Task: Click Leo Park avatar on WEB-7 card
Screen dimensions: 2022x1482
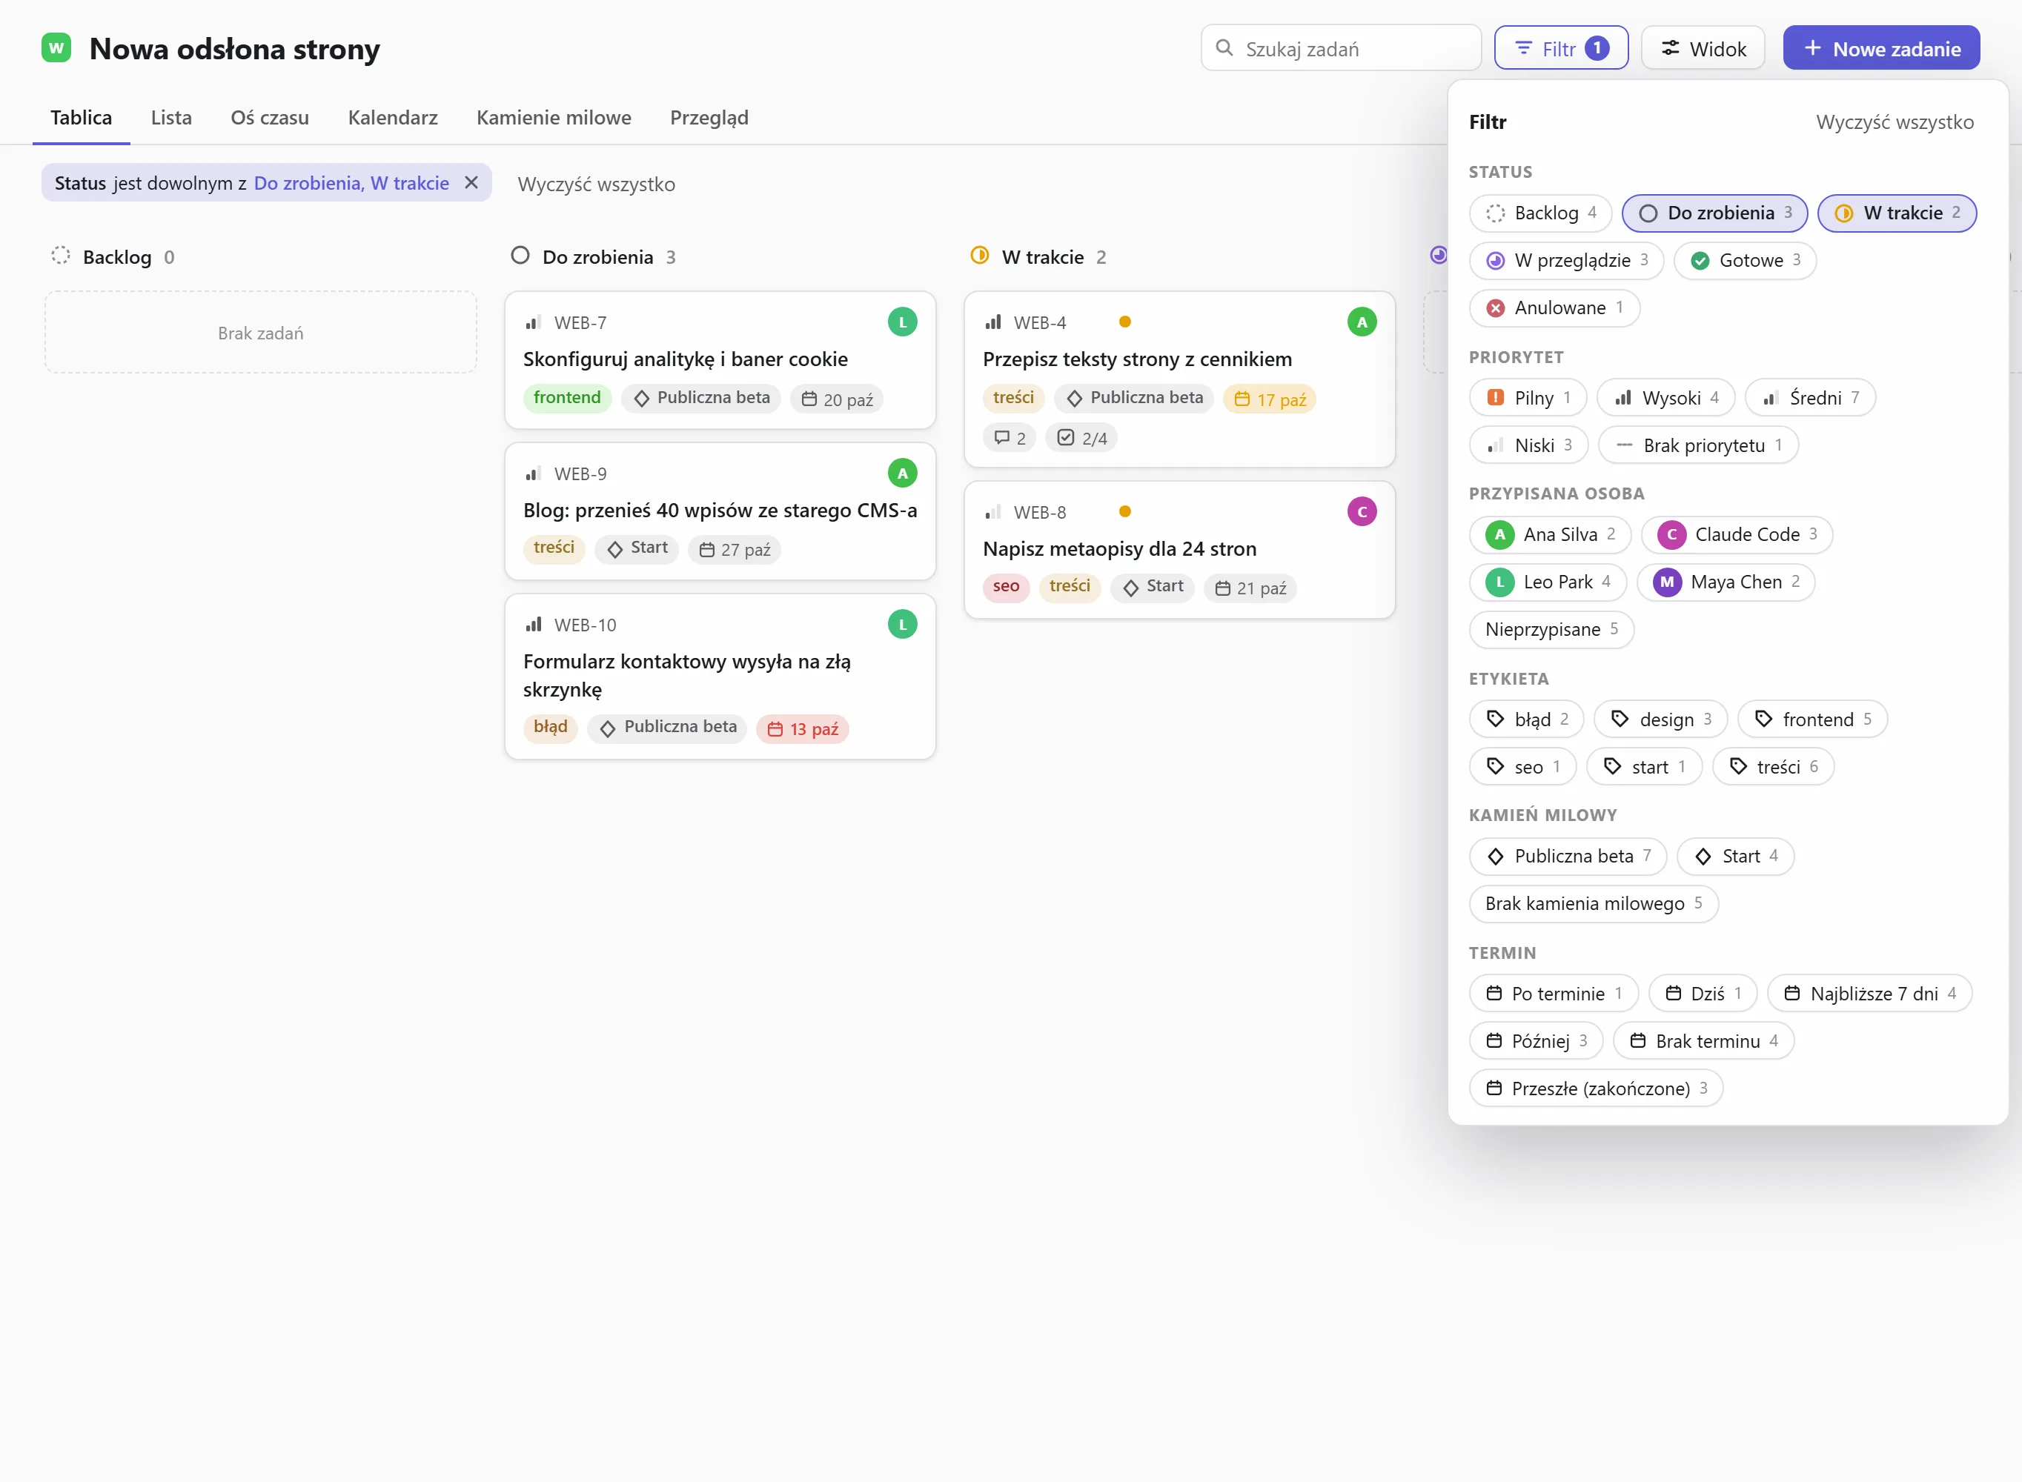Action: pyautogui.click(x=903, y=322)
